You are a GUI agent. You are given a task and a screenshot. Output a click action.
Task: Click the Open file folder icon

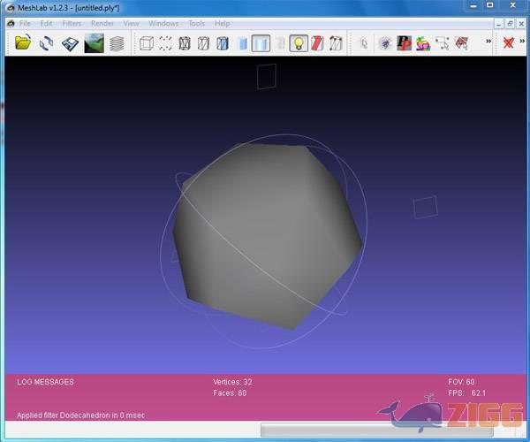[23, 42]
